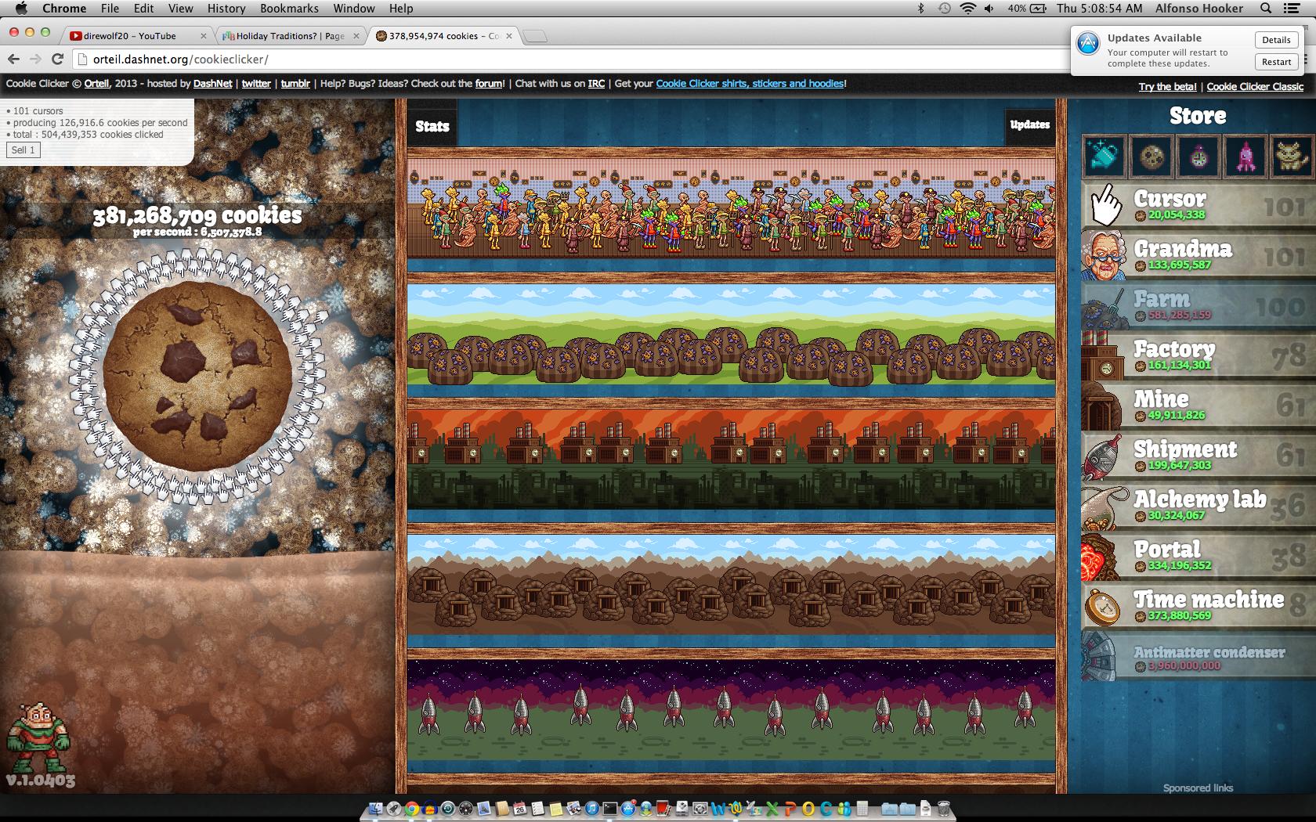Screen dimensions: 1316x822
Task: Open the File menu
Action: tap(110, 9)
